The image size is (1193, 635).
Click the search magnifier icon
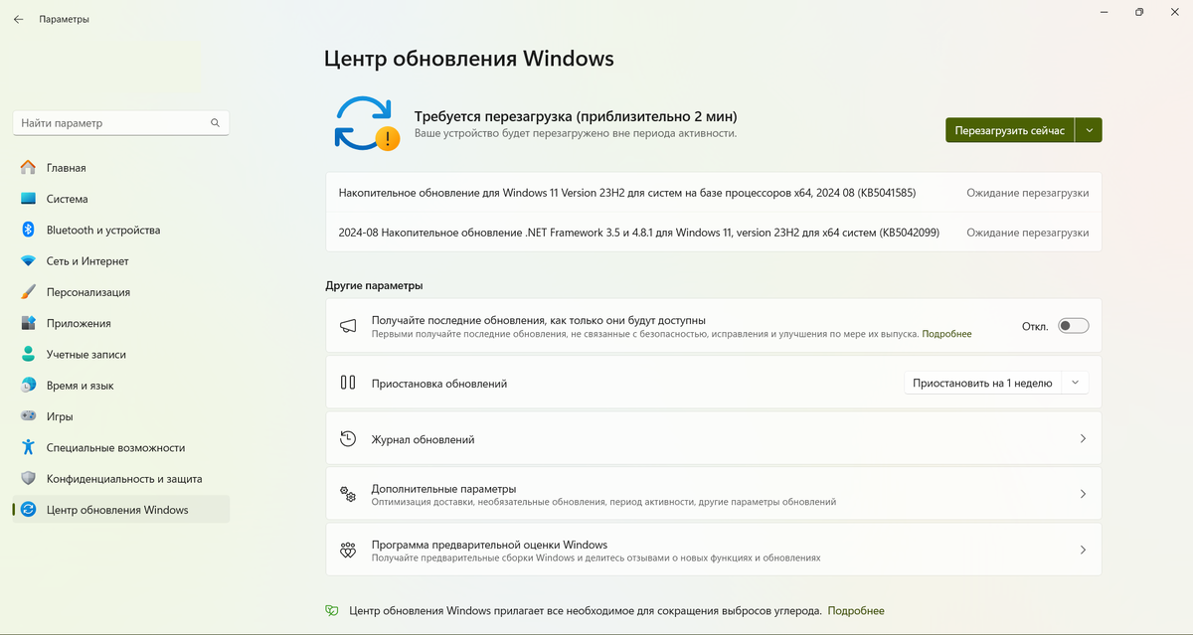point(215,123)
